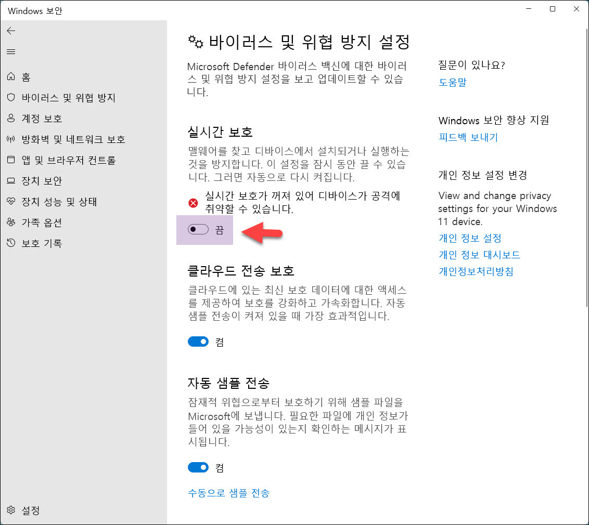Click the back arrow icon
Viewport: 589px width, 525px height.
click(x=11, y=31)
